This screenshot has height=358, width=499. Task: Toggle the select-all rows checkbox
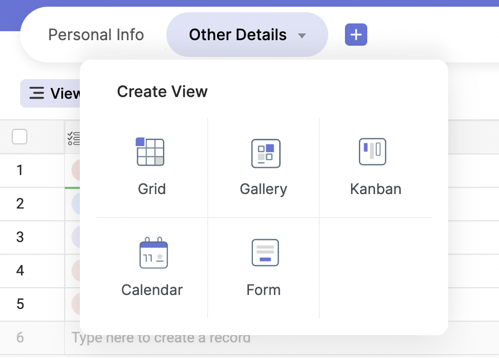tap(20, 137)
